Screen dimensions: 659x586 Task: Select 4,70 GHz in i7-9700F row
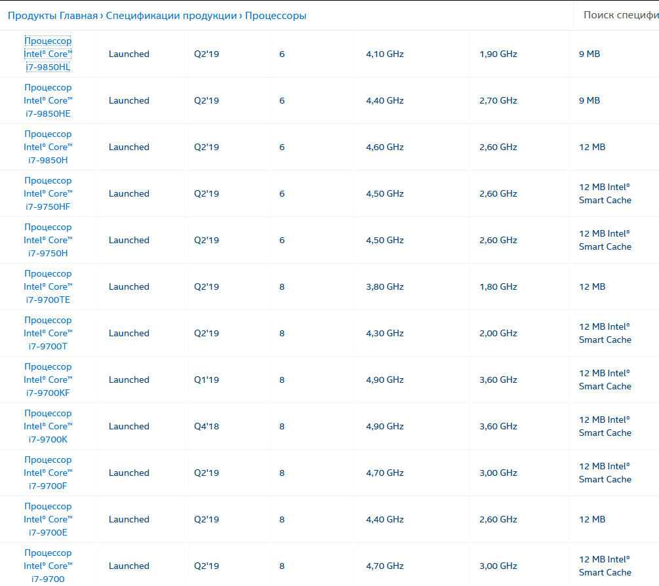[385, 473]
